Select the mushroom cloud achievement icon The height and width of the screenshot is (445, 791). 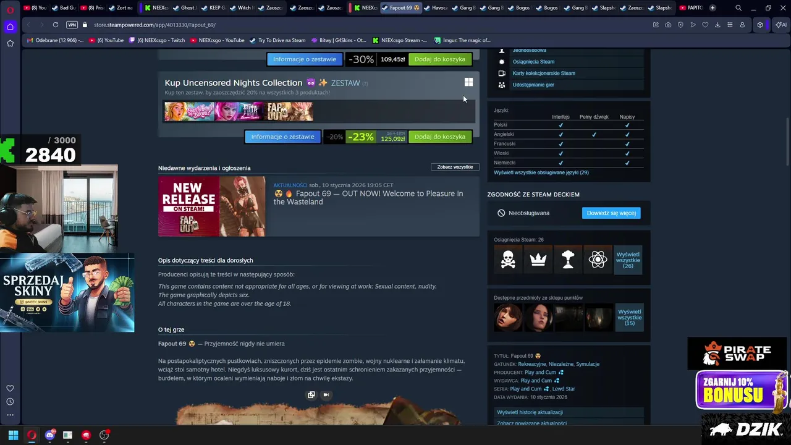click(x=568, y=260)
